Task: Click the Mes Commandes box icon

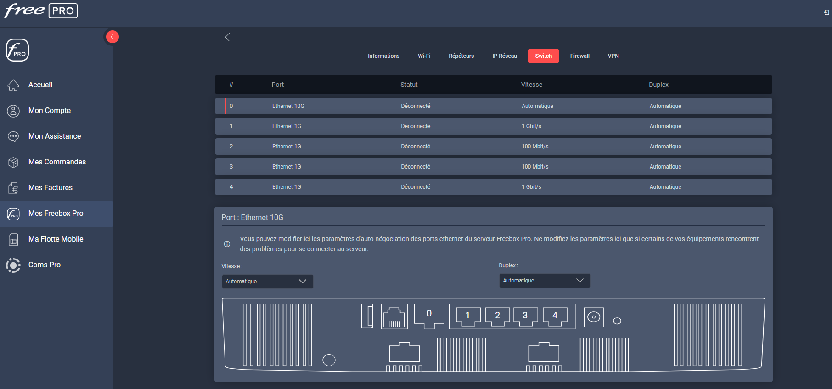Action: tap(13, 162)
